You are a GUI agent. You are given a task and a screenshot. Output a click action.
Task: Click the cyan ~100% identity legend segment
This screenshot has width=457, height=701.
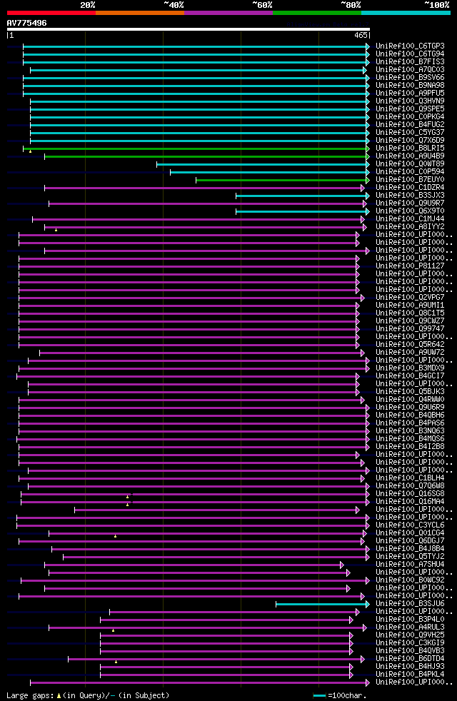pyautogui.click(x=406, y=13)
